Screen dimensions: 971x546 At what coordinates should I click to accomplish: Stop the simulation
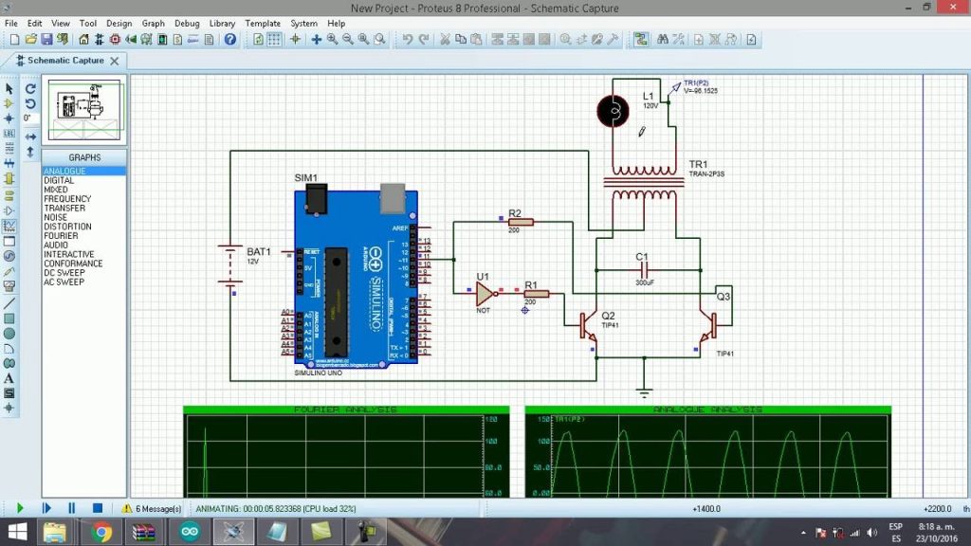tap(97, 509)
